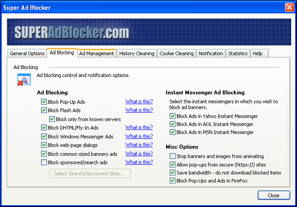Uncheck Save bandwidth option
Screen dimensions: 297x207
172,172
